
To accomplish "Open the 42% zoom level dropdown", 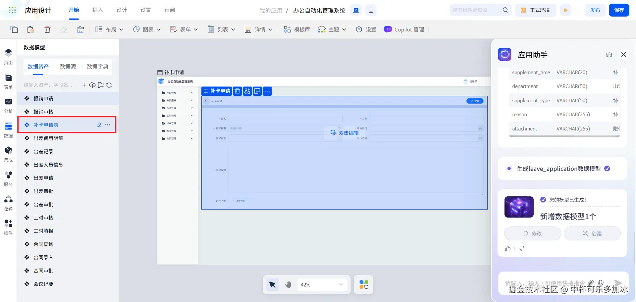I will click(322, 284).
